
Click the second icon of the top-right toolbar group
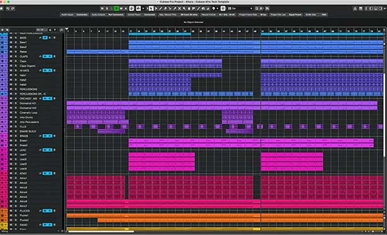click(x=361, y=8)
